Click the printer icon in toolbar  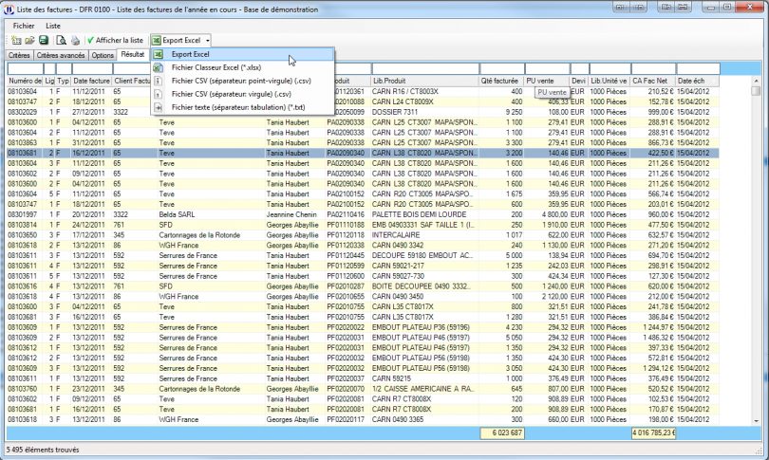coord(75,40)
